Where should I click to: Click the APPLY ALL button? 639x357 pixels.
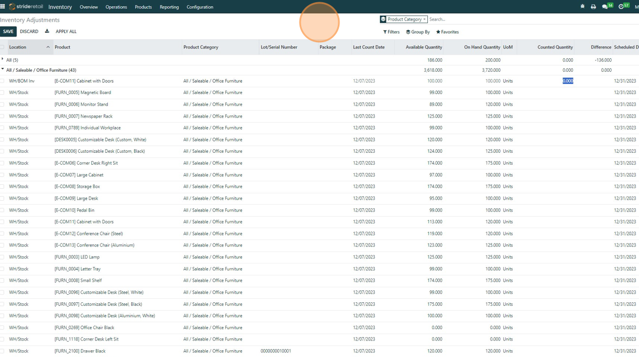66,31
